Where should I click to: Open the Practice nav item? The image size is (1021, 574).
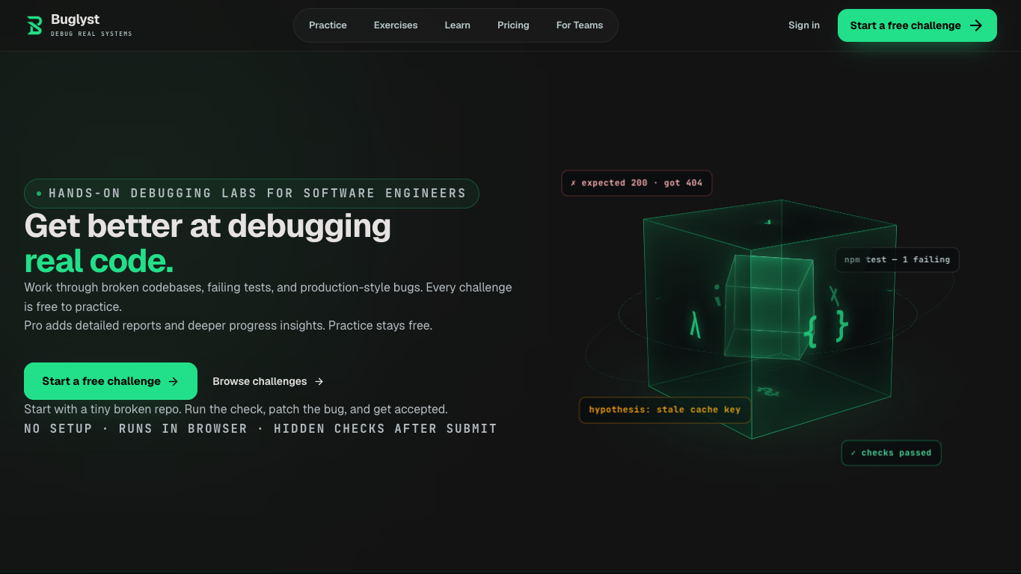pyautogui.click(x=328, y=25)
